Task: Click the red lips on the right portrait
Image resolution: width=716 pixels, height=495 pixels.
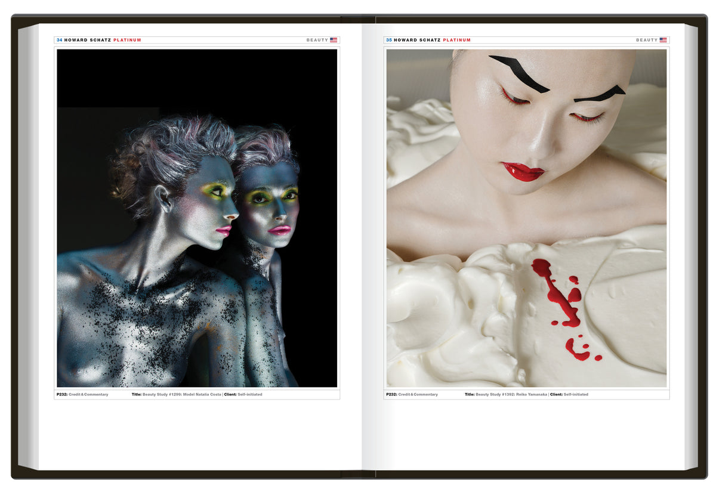Action: point(523,172)
